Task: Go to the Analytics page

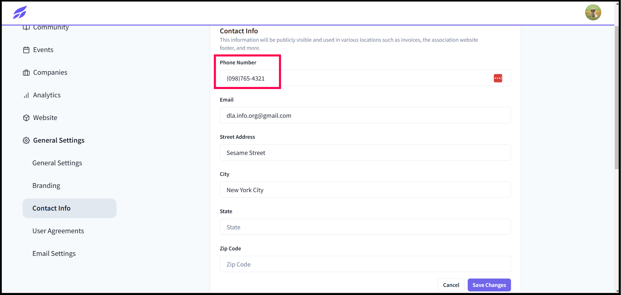Action: click(x=47, y=95)
